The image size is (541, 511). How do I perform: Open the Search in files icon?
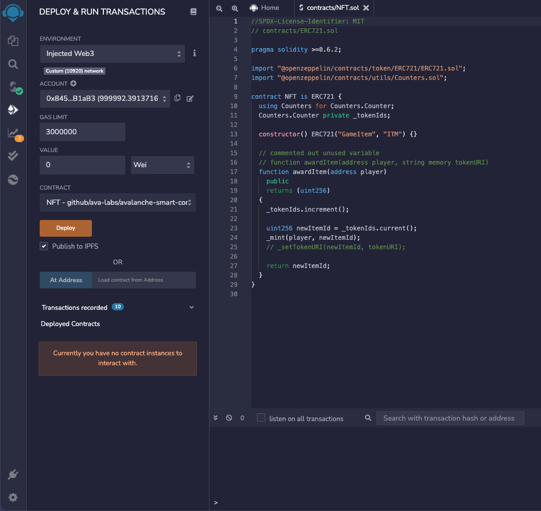[x=13, y=64]
